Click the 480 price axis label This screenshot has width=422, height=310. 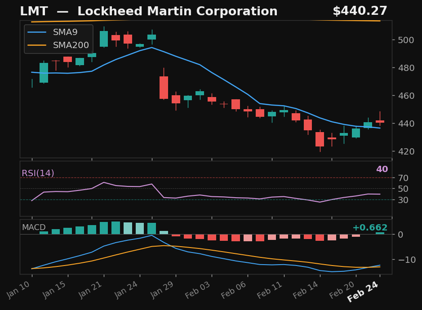[x=406, y=68]
